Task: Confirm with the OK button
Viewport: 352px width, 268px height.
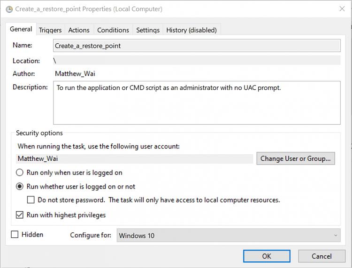Action: pos(267,256)
